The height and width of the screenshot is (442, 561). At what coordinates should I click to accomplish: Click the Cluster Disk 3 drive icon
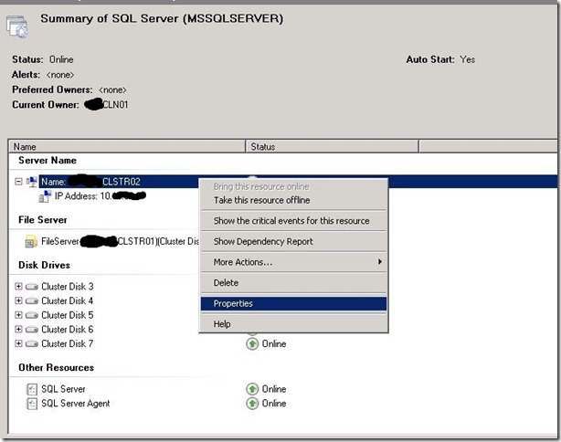pos(32,287)
